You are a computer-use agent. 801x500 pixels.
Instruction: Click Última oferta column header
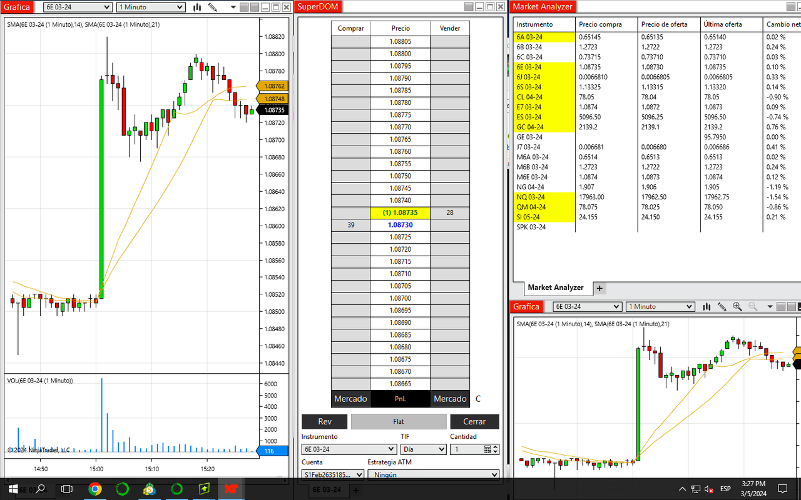pyautogui.click(x=732, y=24)
